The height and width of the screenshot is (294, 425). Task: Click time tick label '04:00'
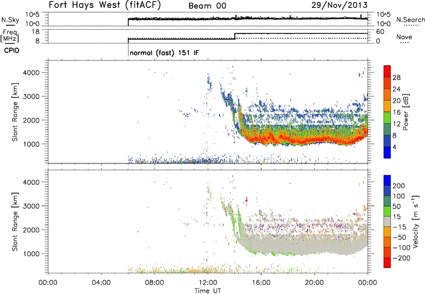click(101, 283)
